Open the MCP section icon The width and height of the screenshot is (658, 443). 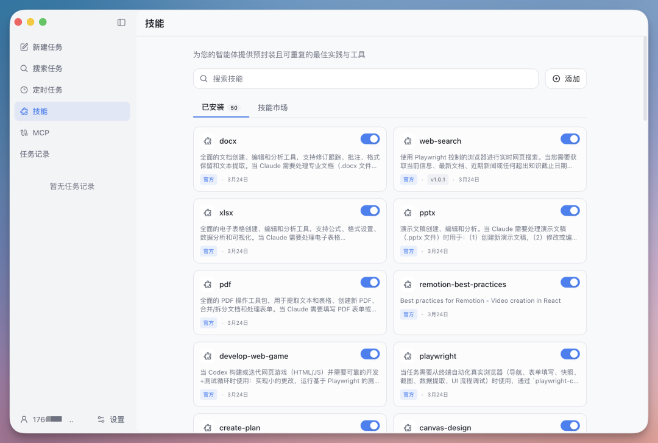[25, 132]
